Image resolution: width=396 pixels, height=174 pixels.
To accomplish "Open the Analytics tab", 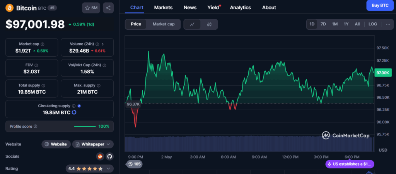I will (x=240, y=7).
